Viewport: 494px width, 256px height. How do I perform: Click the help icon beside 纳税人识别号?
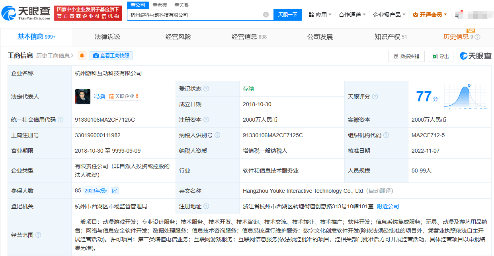(217, 135)
